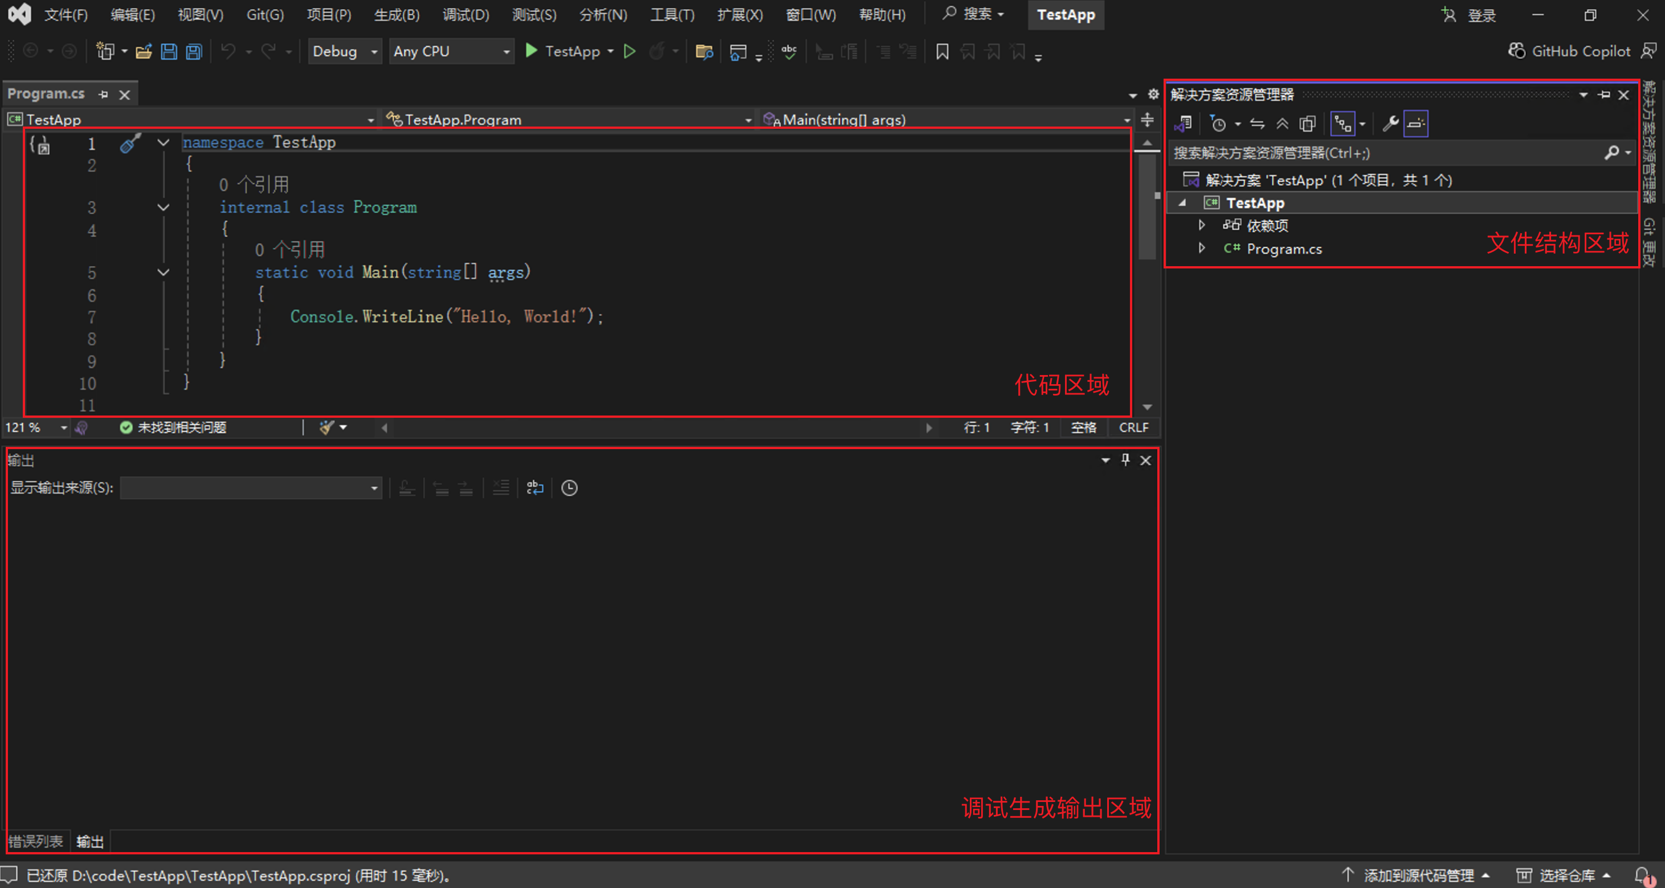Start debugging TestApp with the green run button

pyautogui.click(x=530, y=51)
